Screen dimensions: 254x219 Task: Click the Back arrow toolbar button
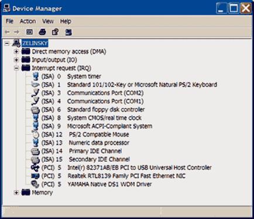click(7, 32)
